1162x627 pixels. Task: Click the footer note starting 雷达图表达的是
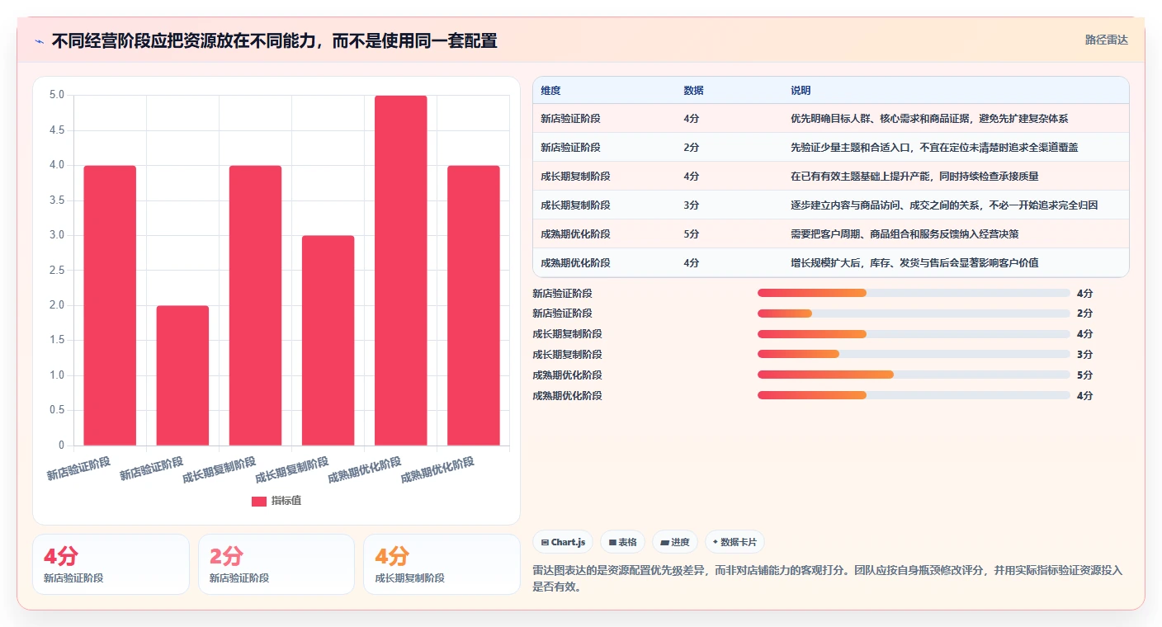tap(828, 579)
